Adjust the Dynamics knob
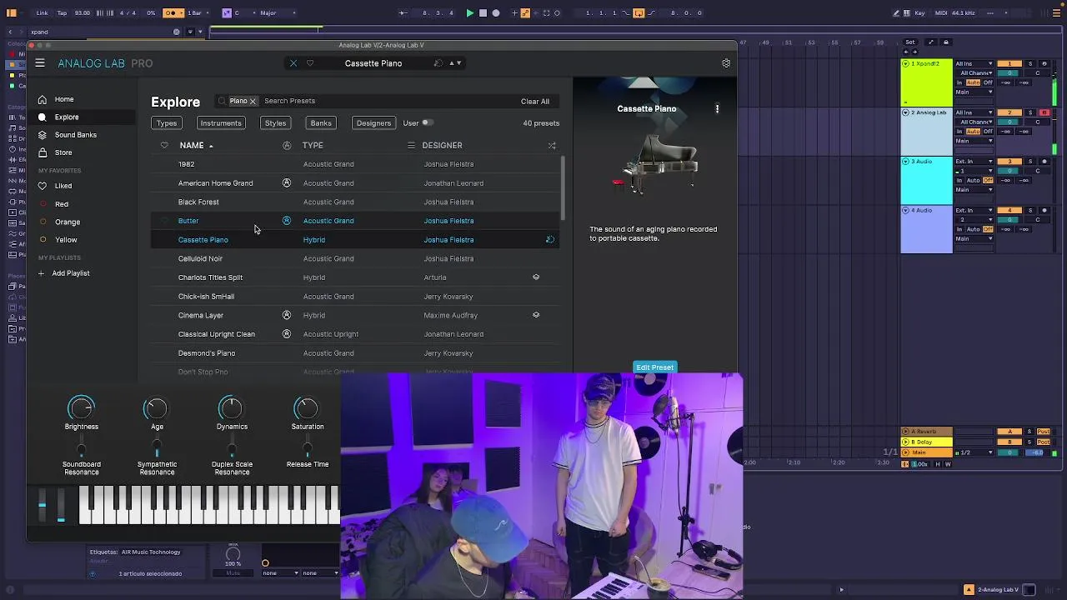 (231, 408)
